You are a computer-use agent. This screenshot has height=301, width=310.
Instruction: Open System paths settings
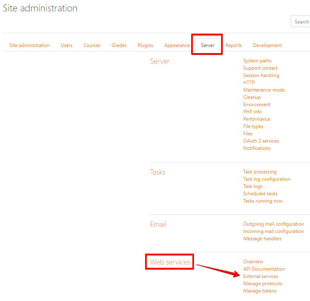click(x=257, y=61)
